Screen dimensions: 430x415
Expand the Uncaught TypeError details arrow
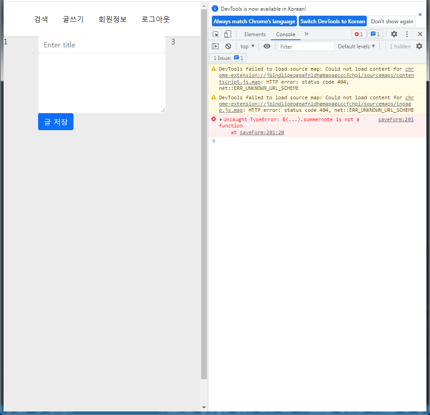click(x=220, y=119)
